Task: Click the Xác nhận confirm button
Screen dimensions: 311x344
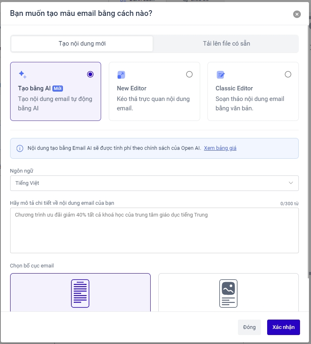Action: click(283, 327)
